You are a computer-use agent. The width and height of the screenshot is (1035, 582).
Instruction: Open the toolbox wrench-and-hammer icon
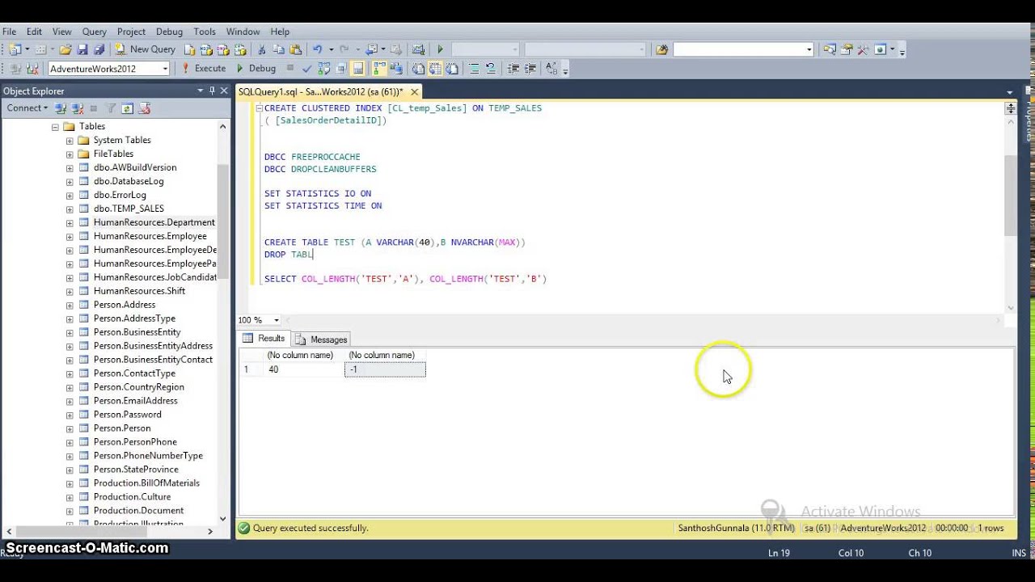click(x=863, y=49)
